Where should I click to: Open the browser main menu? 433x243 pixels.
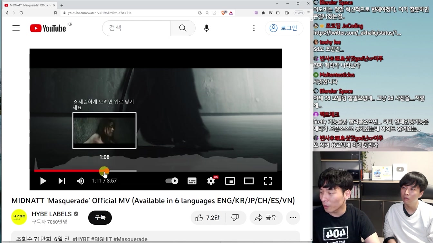[308, 13]
